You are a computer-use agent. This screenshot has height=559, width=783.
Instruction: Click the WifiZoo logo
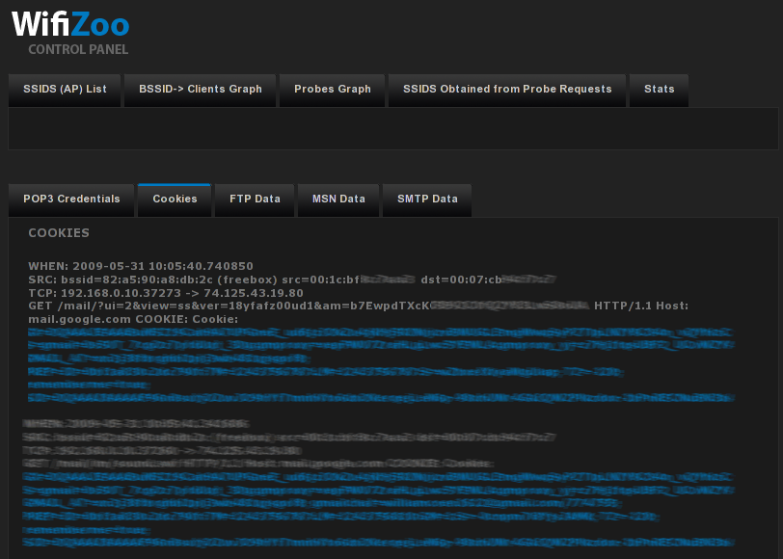click(70, 24)
